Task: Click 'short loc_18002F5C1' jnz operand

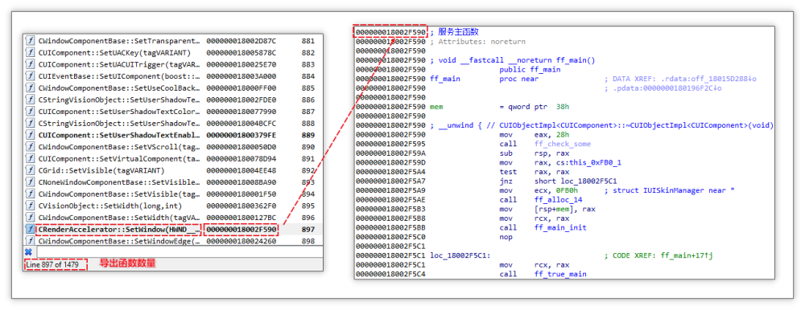Action: point(575,182)
